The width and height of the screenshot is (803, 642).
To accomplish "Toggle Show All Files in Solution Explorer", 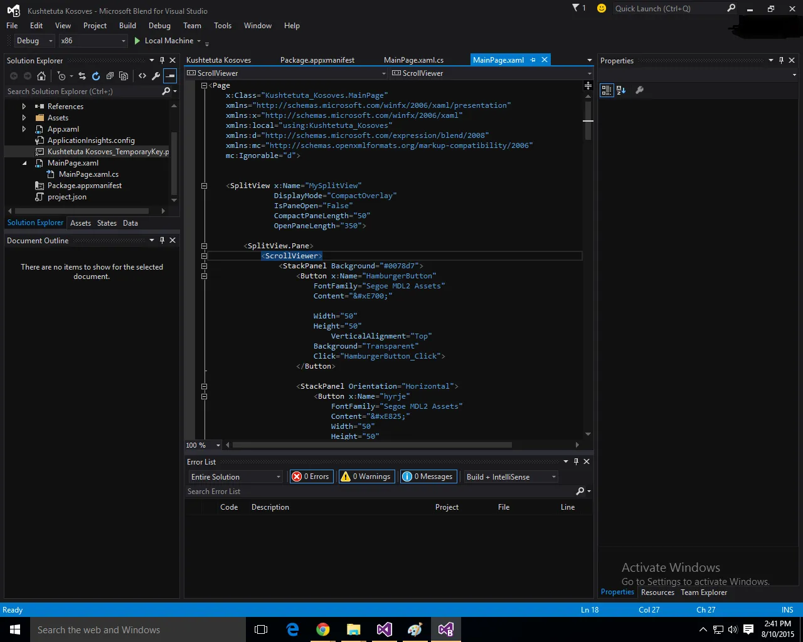I will click(x=124, y=76).
